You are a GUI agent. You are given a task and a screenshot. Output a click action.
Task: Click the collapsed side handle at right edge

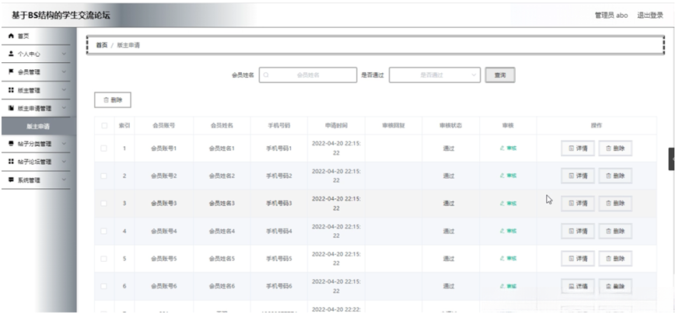tap(672, 159)
